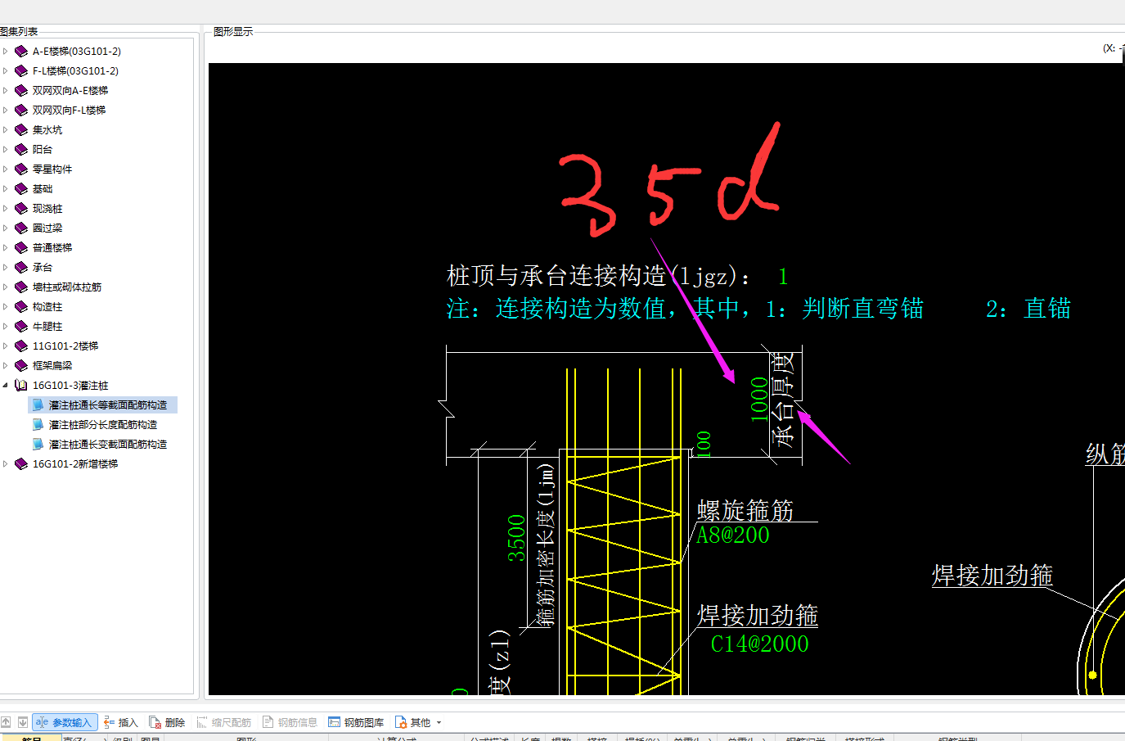Click the page icon of 灌注桩部分长度配筋构造
Viewport: 1125px width, 741px height.
38,424
